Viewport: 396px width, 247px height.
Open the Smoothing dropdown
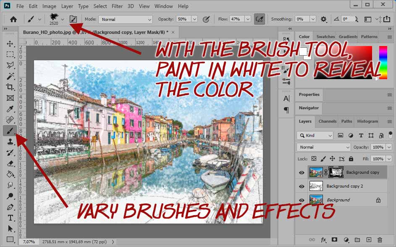pyautogui.click(x=313, y=19)
